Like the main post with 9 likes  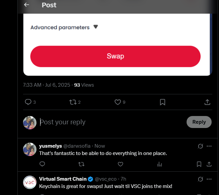pos(118,102)
